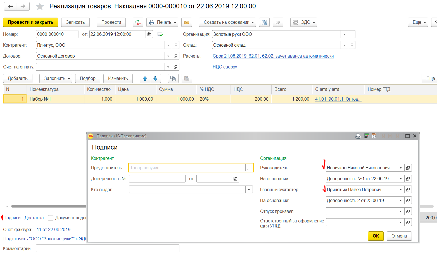Expand Кто выдал dropdown
This screenshot has height=254, width=437.
[x=249, y=189]
